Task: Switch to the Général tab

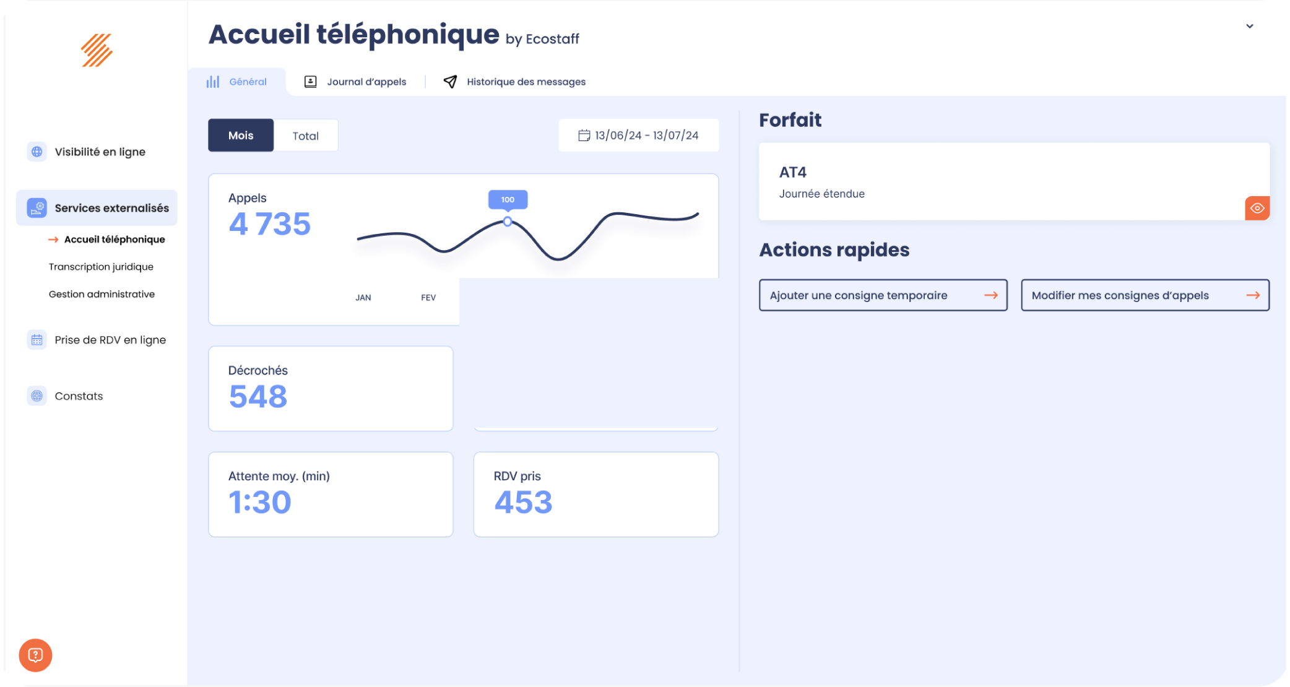Action: point(236,82)
